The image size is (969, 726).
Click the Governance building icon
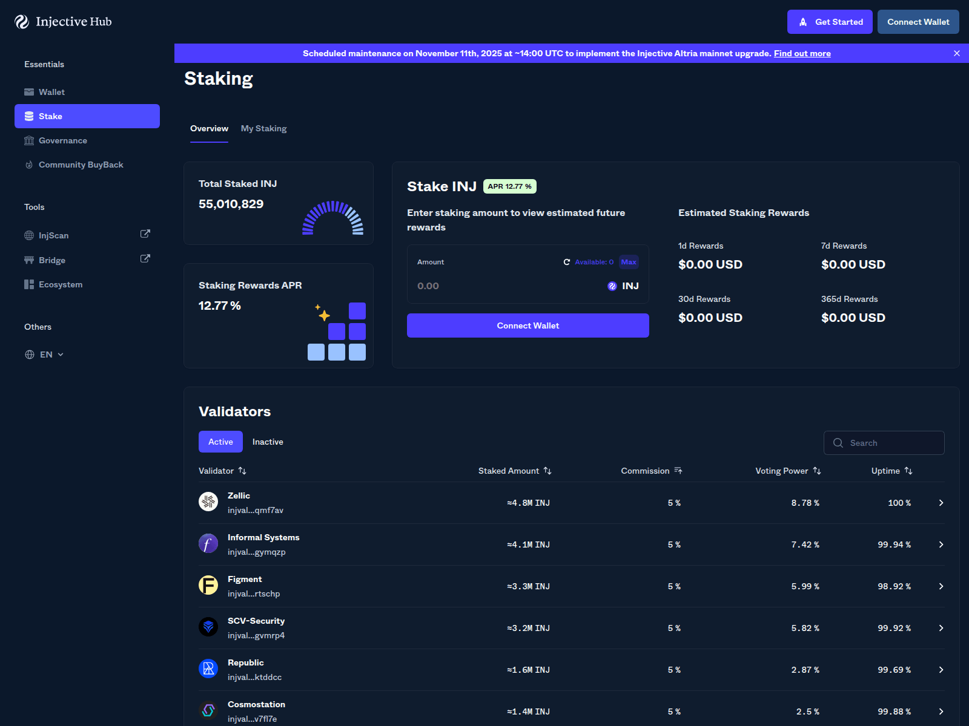pos(29,140)
